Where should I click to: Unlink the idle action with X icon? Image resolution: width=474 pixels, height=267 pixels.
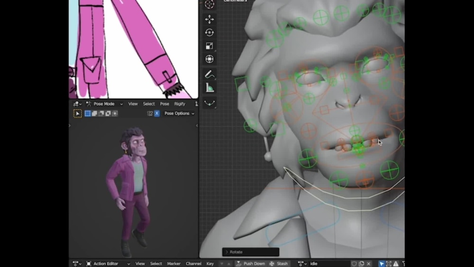coord(368,264)
